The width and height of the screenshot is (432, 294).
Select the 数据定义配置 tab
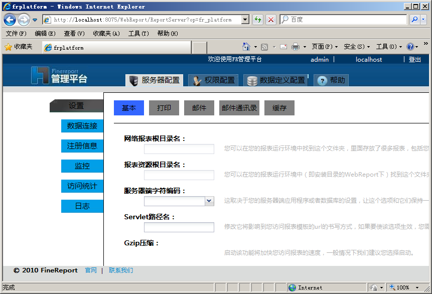tap(275, 80)
